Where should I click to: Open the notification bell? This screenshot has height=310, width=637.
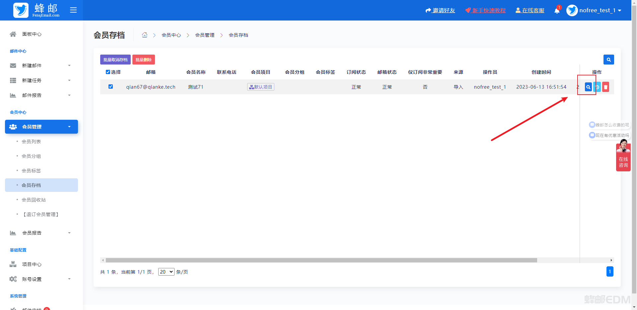point(557,11)
